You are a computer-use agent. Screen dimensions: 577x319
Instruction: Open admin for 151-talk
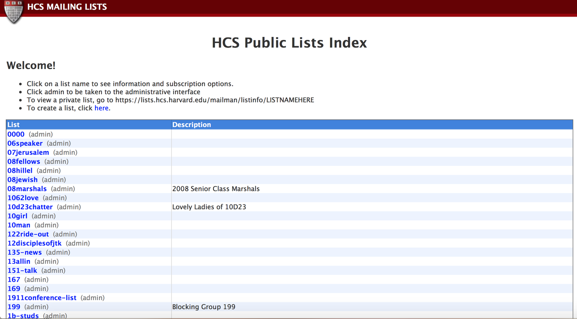coord(53,271)
